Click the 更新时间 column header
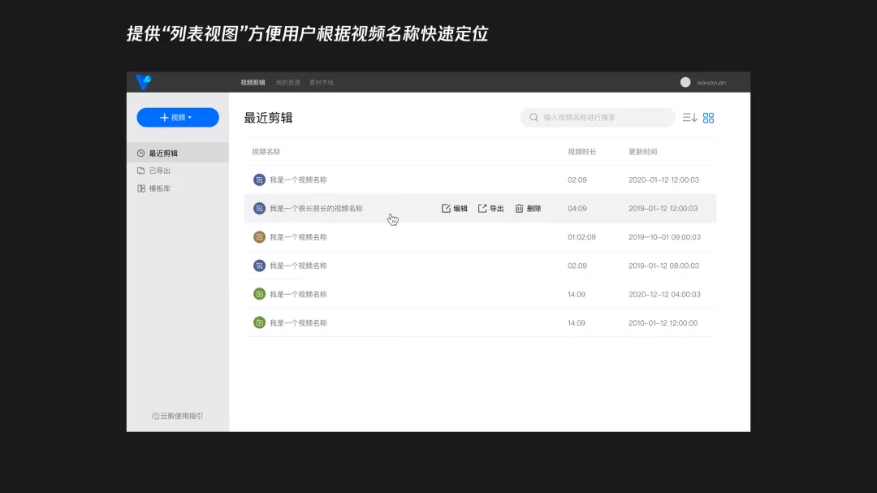 (x=642, y=152)
